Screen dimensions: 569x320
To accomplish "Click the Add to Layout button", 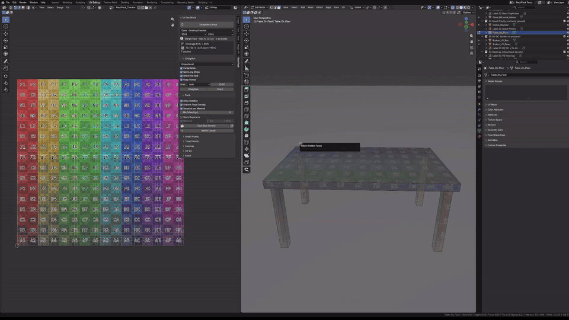I will [x=207, y=130].
